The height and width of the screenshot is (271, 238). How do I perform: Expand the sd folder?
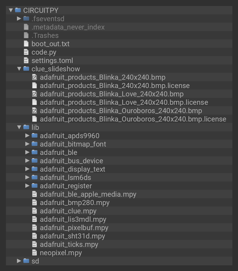[x=19, y=261]
